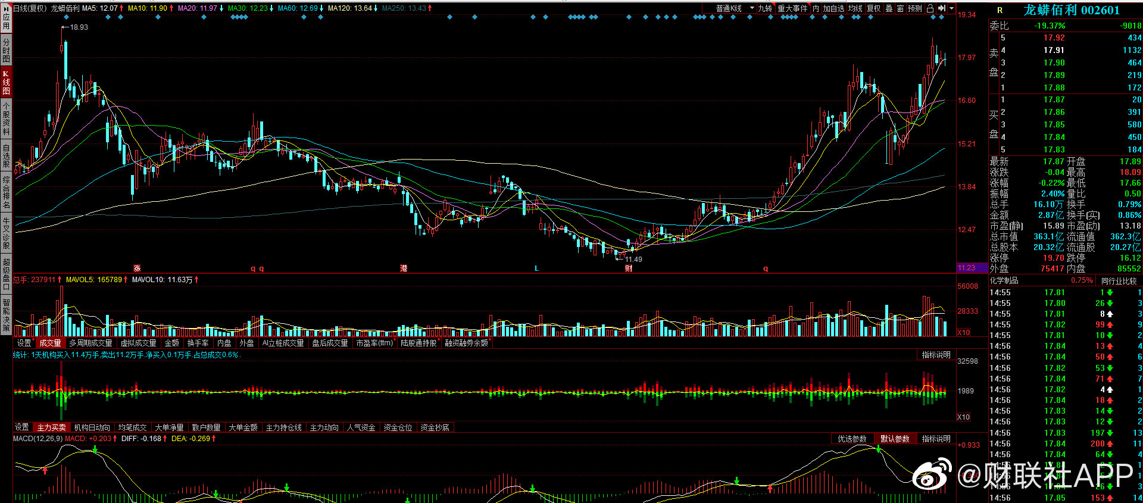Toggle the 九转 indicator
1143x503 pixels.
click(765, 8)
